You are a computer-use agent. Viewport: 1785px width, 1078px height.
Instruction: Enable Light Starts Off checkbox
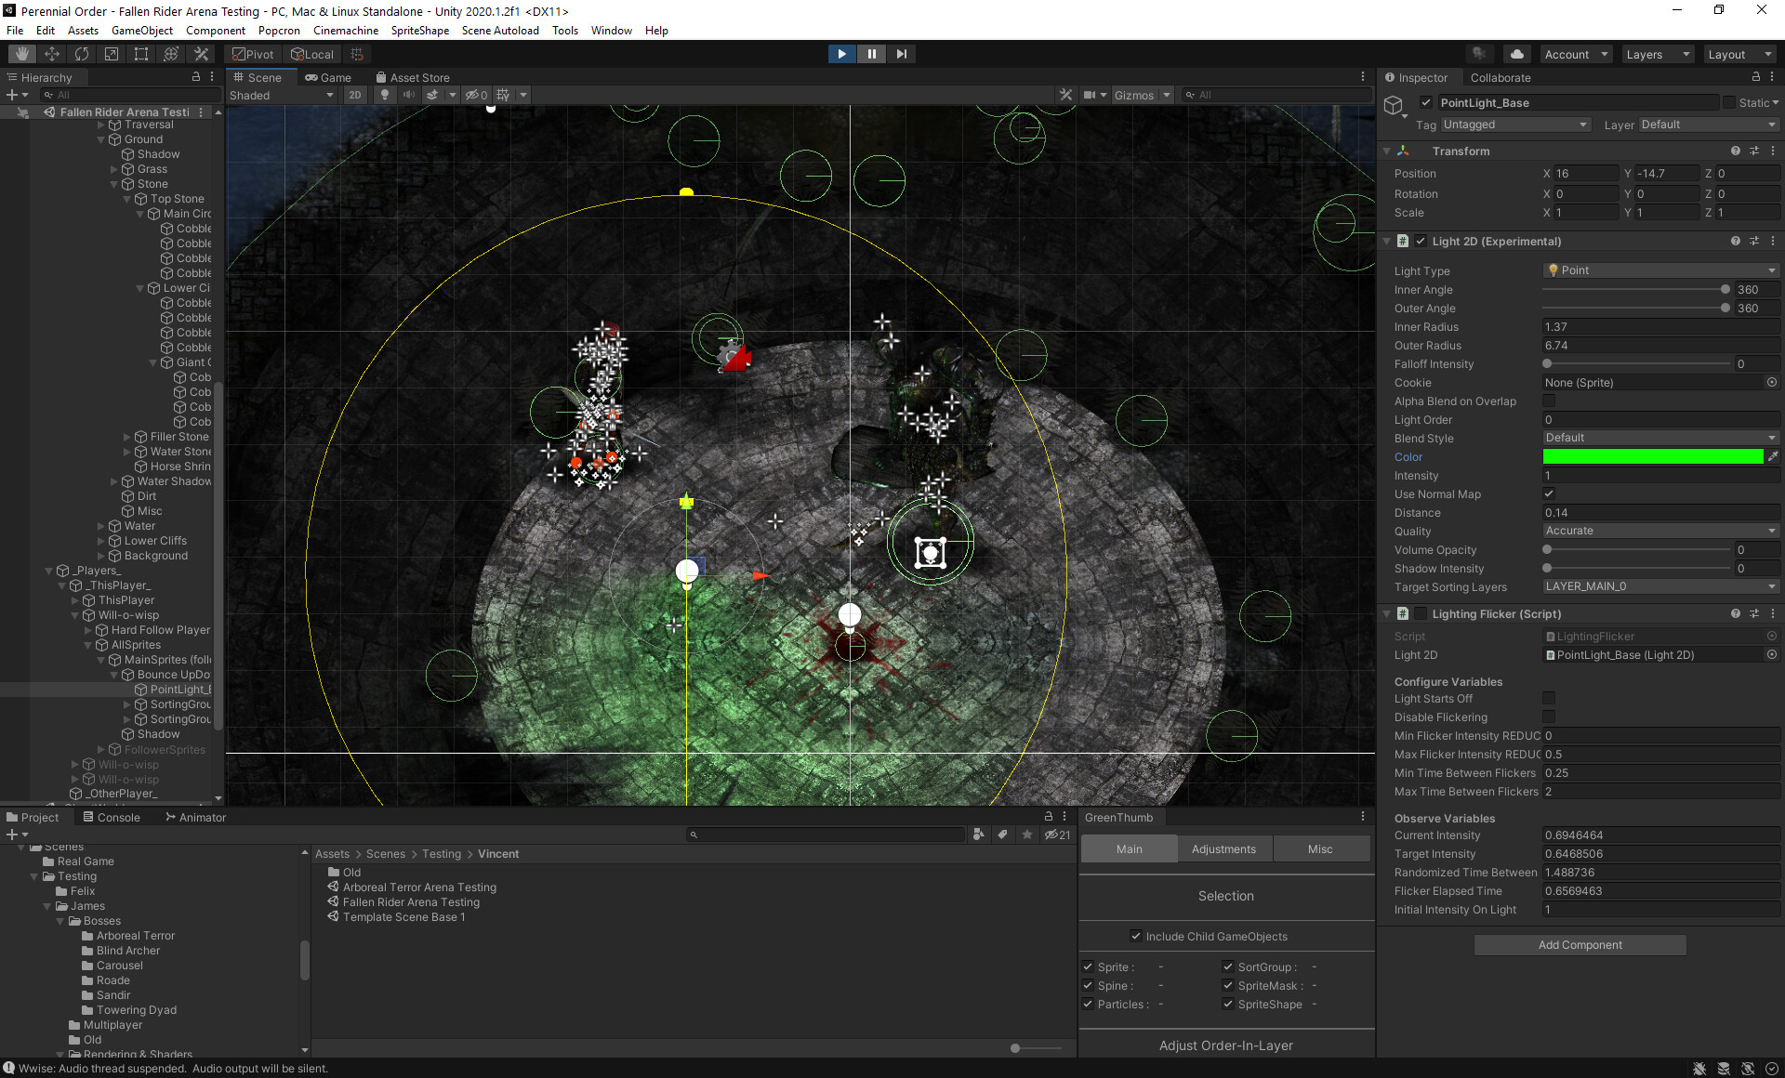pyautogui.click(x=1548, y=698)
